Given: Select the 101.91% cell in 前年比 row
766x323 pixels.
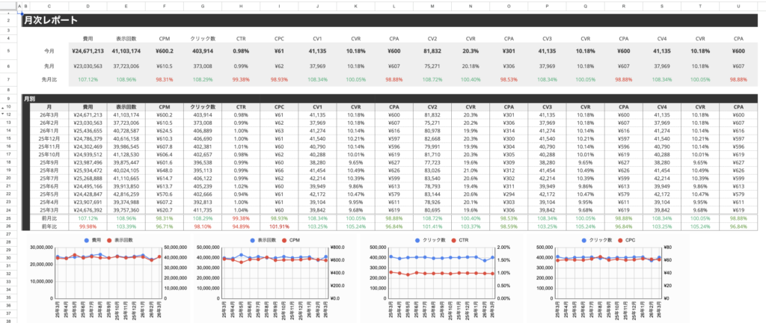Looking at the screenshot, I should tap(278, 225).
